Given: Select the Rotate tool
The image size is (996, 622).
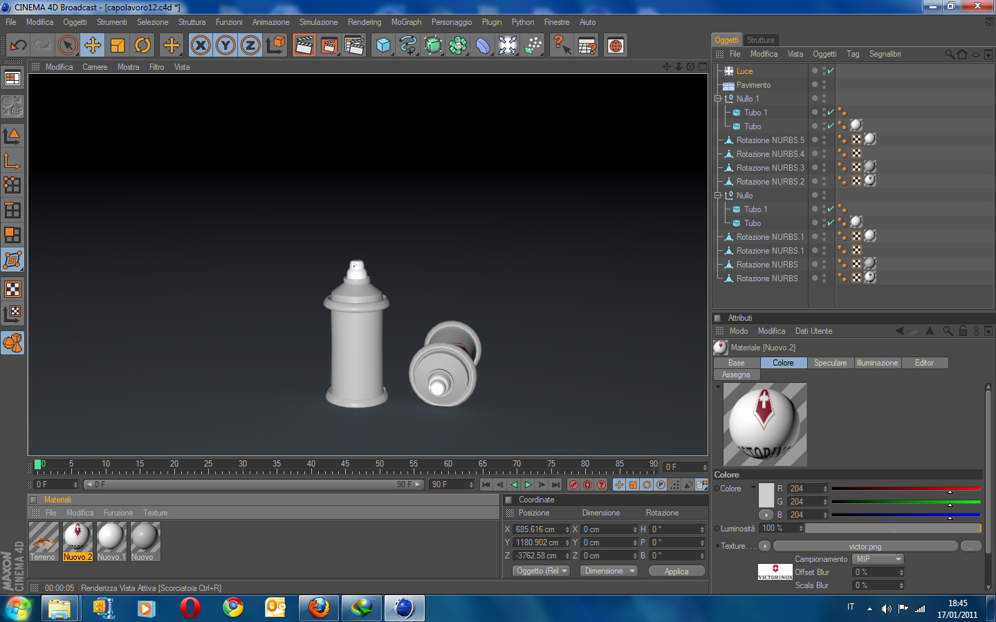Looking at the screenshot, I should (142, 46).
